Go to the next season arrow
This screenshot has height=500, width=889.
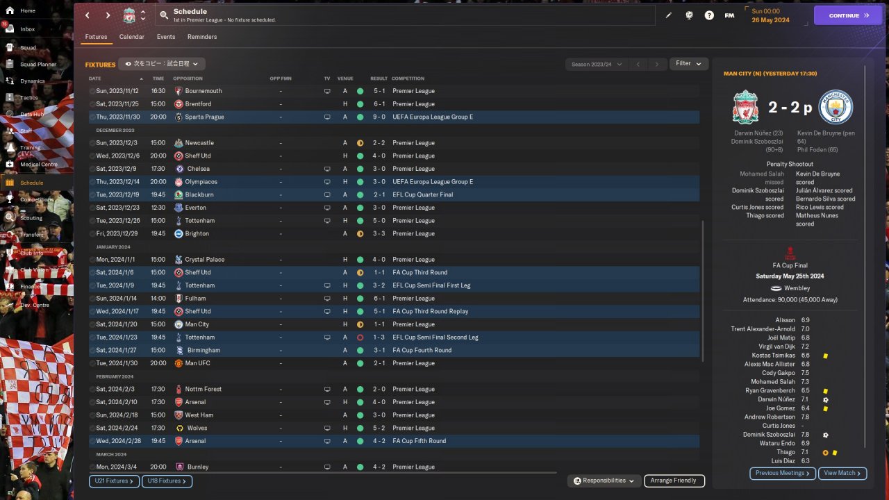click(657, 64)
